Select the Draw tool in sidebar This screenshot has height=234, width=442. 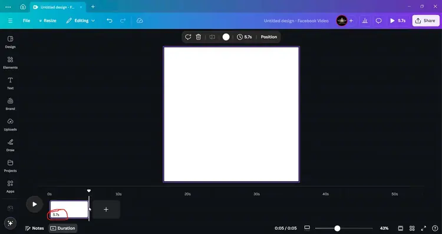(x=10, y=145)
